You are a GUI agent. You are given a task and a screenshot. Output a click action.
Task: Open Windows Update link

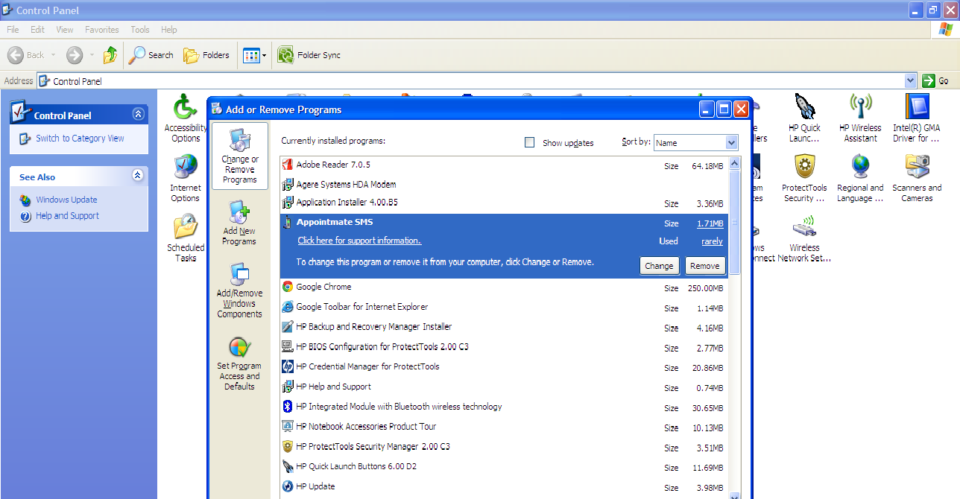coord(66,200)
